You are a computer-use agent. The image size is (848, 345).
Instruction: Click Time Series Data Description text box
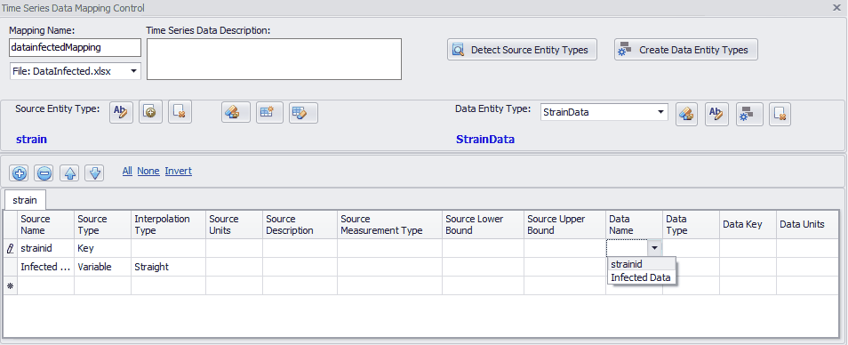click(274, 59)
